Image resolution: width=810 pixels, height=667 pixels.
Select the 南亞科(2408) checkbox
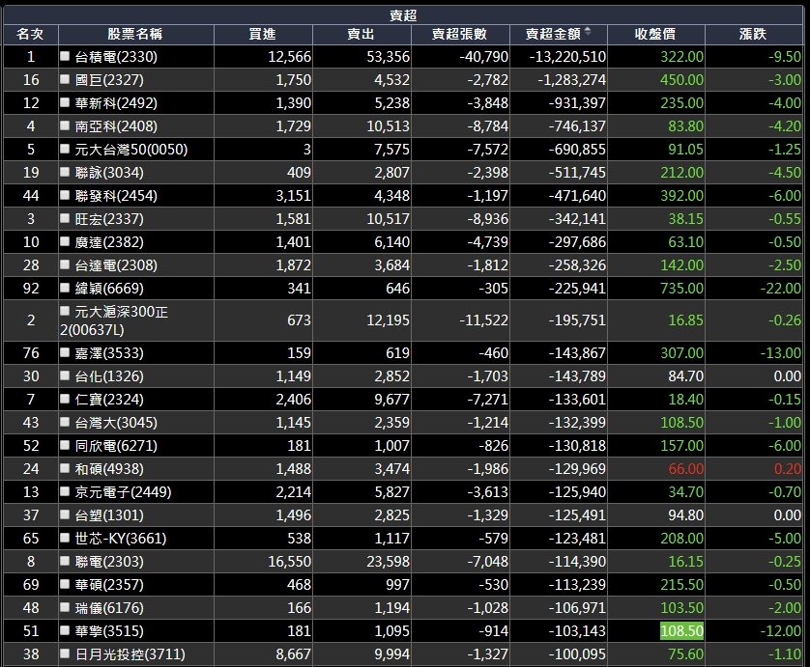click(65, 125)
